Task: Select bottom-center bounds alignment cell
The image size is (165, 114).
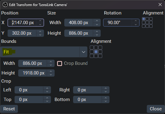Action: pos(96,56)
